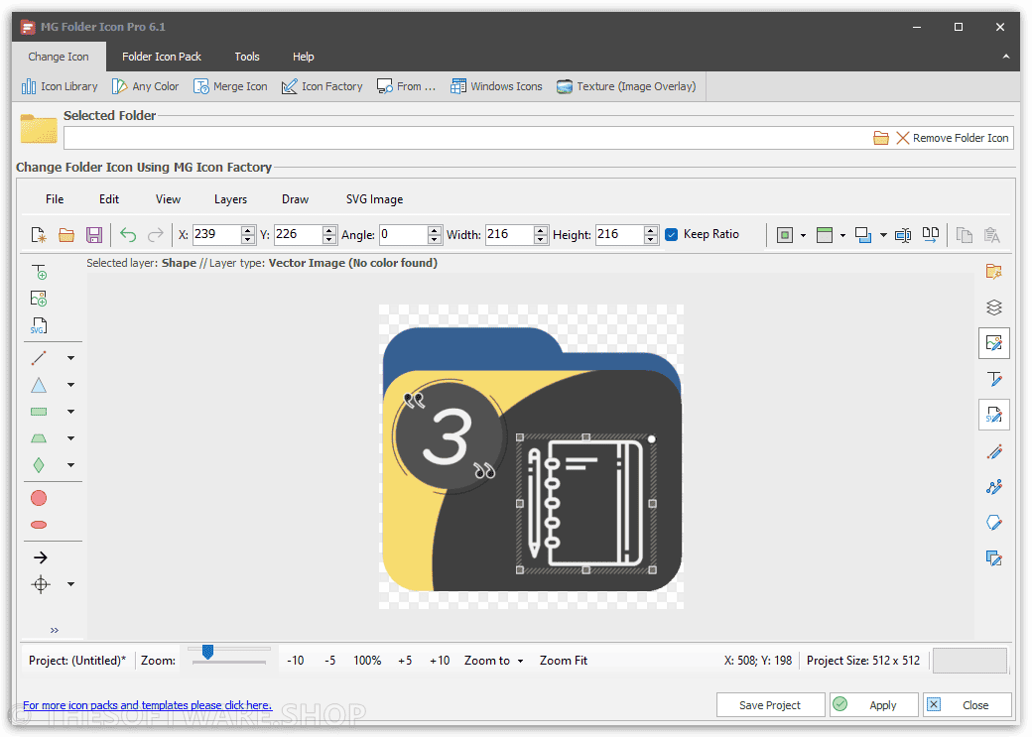Screen dimensions: 1032x737
Task: Select the trapezoid shape tool
Action: [x=39, y=438]
